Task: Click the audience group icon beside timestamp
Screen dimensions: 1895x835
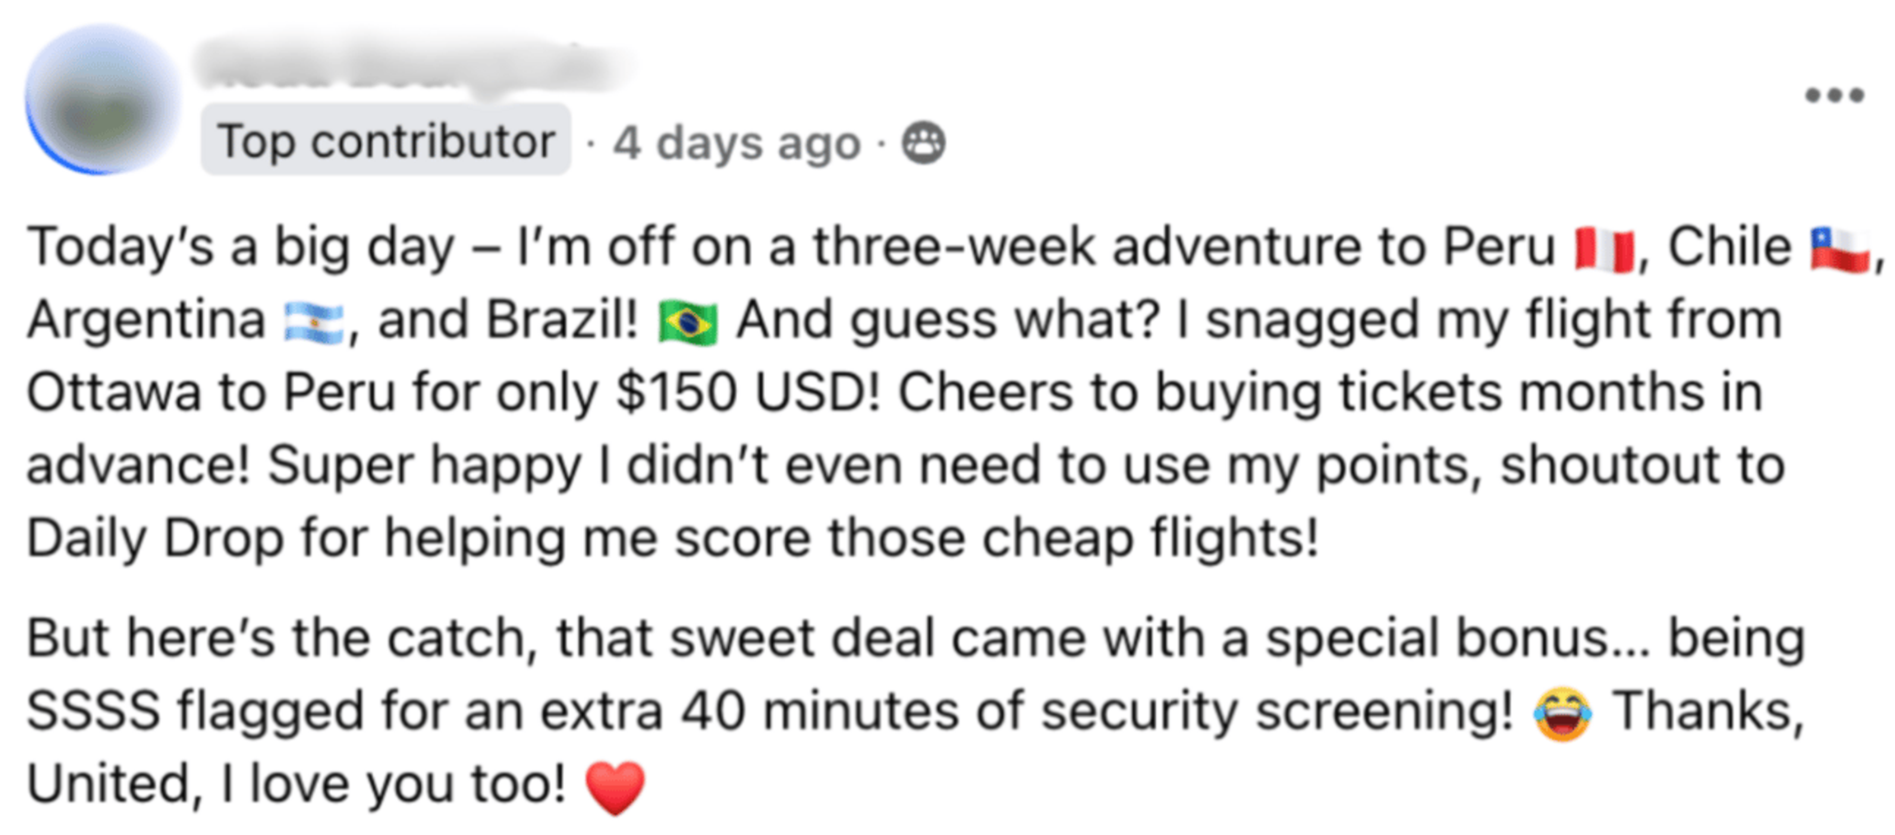Action: [x=923, y=142]
